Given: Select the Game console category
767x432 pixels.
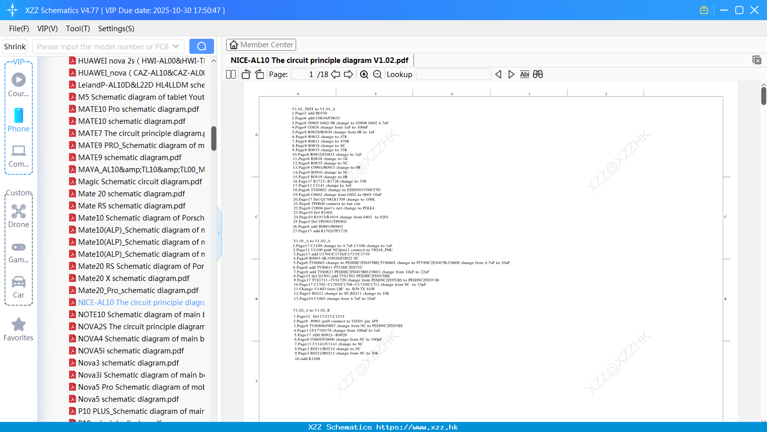Looking at the screenshot, I should point(19,252).
